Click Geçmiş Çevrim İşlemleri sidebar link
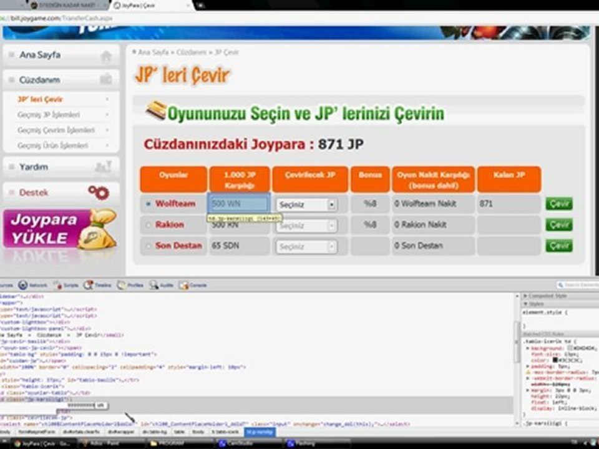 point(56,130)
